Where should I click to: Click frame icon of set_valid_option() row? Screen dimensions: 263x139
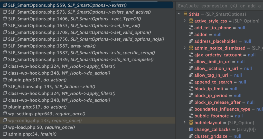click(5, 32)
